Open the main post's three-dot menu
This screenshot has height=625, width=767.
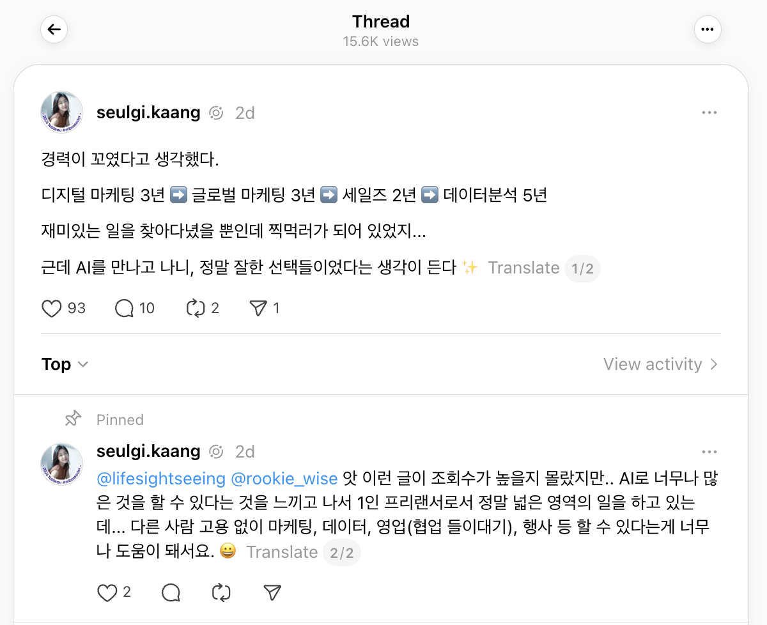[709, 111]
